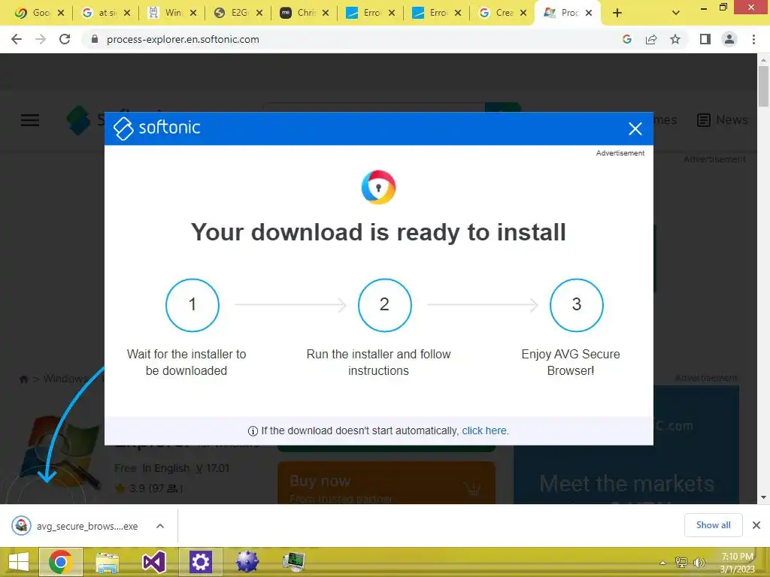
Task: Click the address bar URL
Action: coord(183,39)
